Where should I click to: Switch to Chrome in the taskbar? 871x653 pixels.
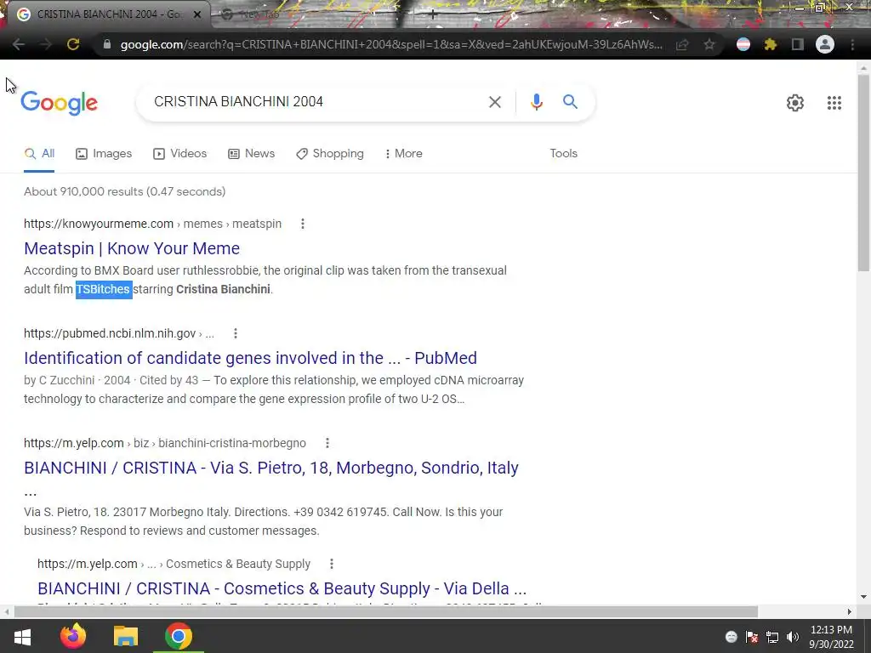pyautogui.click(x=179, y=636)
